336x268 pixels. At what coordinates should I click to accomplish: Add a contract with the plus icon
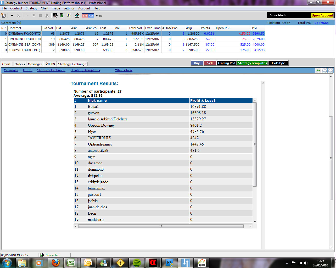point(12,15)
